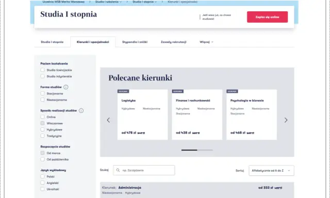The width and height of the screenshot is (330, 198).
Task: Check the Angielski language filter
Action: point(42,183)
